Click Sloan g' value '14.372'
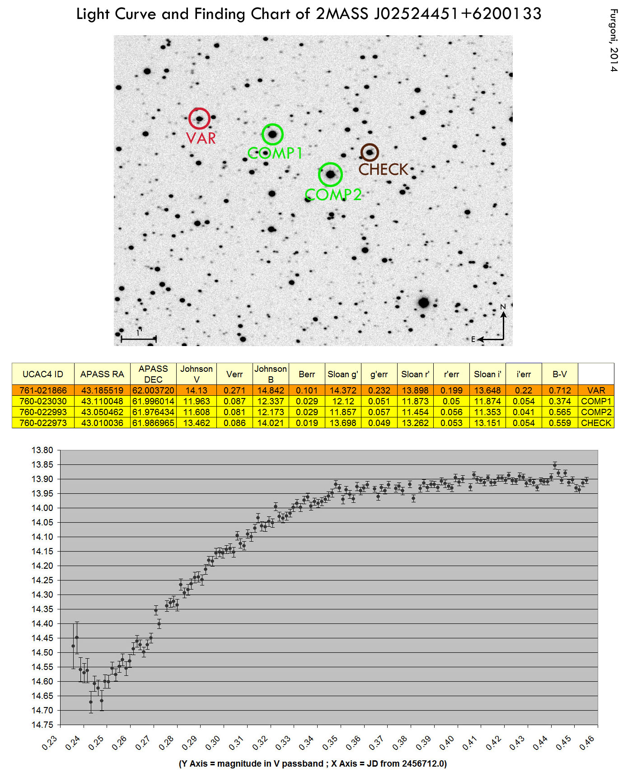623x782 pixels. point(343,390)
